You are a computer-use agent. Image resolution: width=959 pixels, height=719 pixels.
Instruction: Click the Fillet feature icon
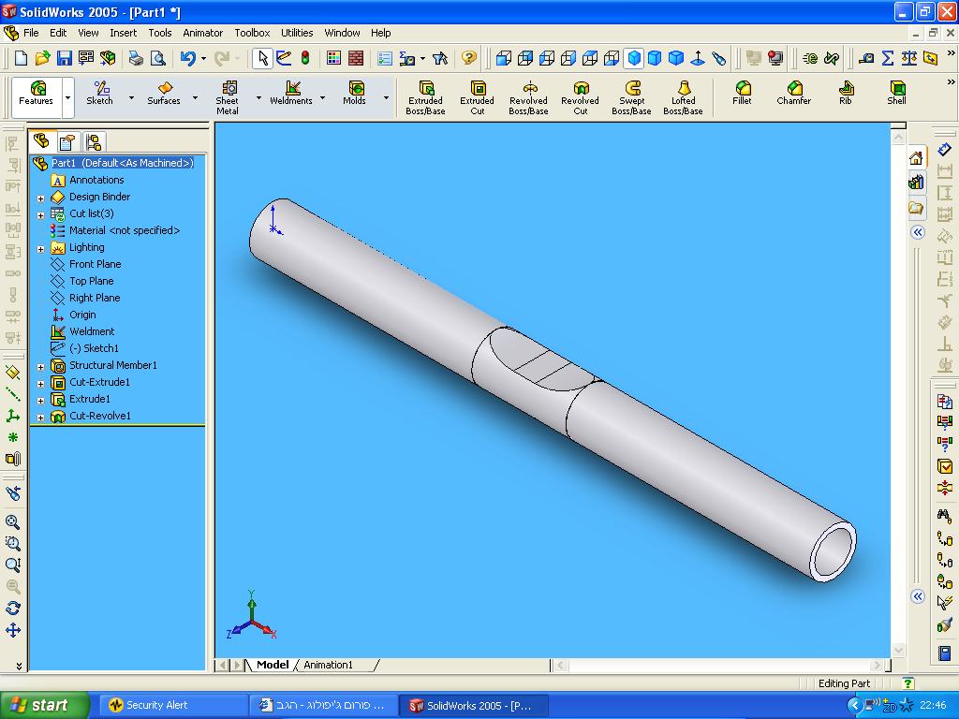pyautogui.click(x=742, y=94)
